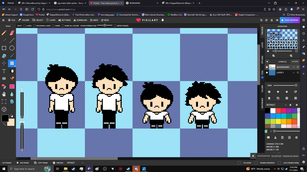Screen dimensions: 307x172
Task: Select the Lighten/Darken tool
Action: click(x=12, y=71)
